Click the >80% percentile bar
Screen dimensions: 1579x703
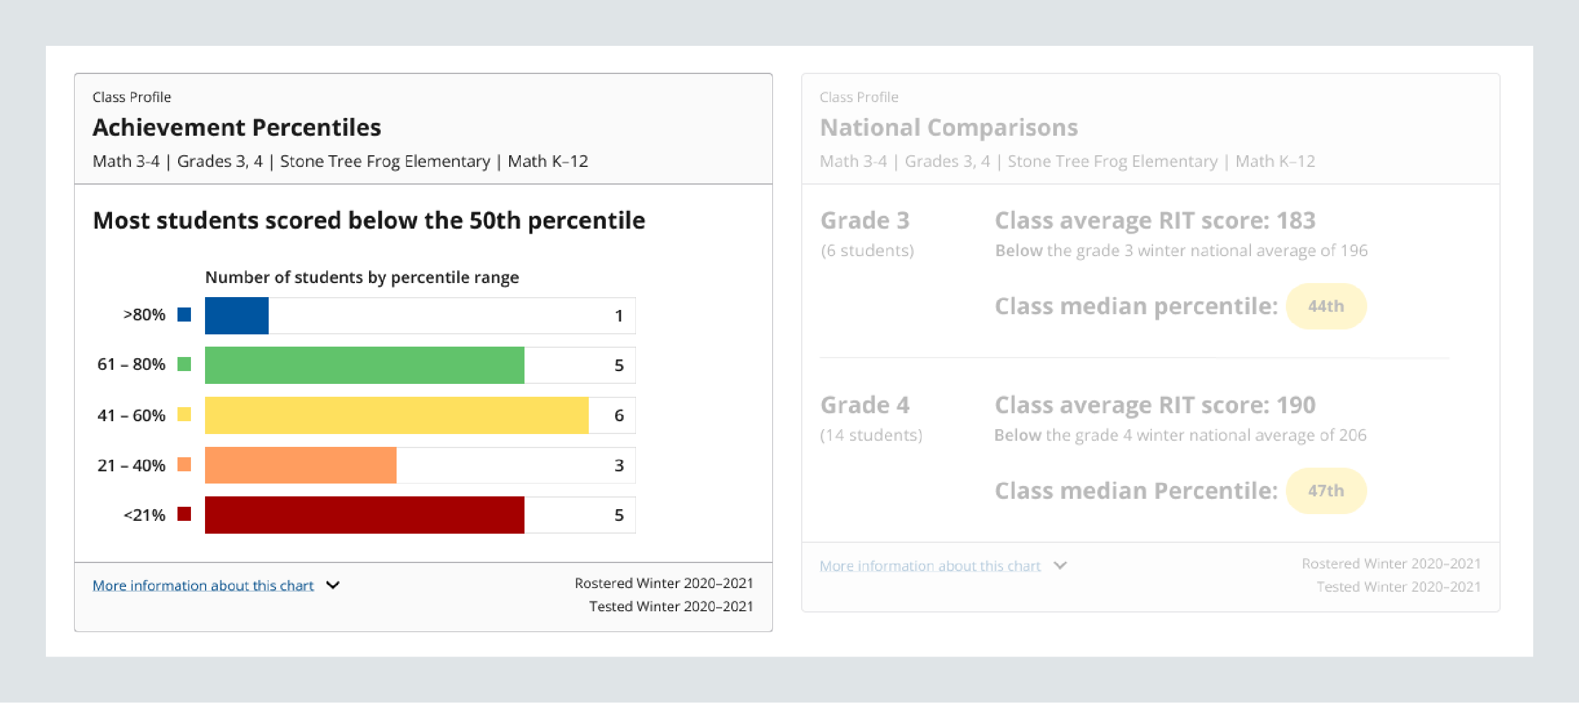click(237, 315)
